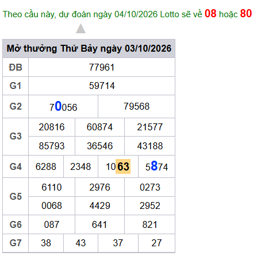
Task: Select G5 number 0273
Action: click(149, 187)
